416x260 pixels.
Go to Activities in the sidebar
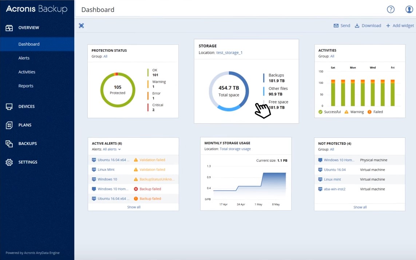point(27,72)
